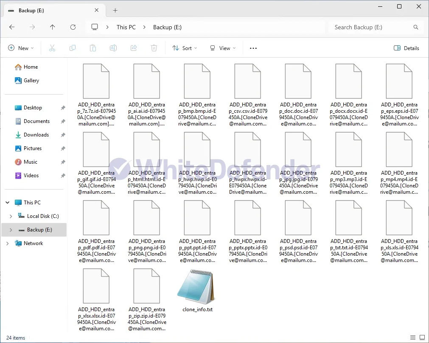Click the Share icon in toolbar
Screen dimensions: 429x343
coord(134,48)
